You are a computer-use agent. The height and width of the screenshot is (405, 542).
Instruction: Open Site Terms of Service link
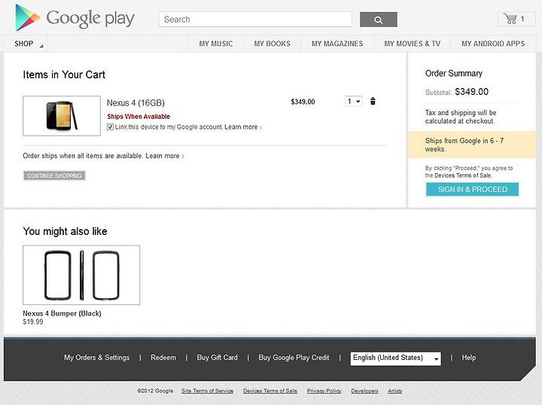click(208, 391)
